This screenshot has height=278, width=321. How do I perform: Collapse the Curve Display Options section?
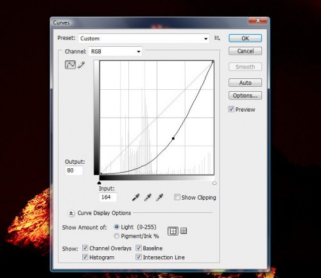(x=71, y=213)
